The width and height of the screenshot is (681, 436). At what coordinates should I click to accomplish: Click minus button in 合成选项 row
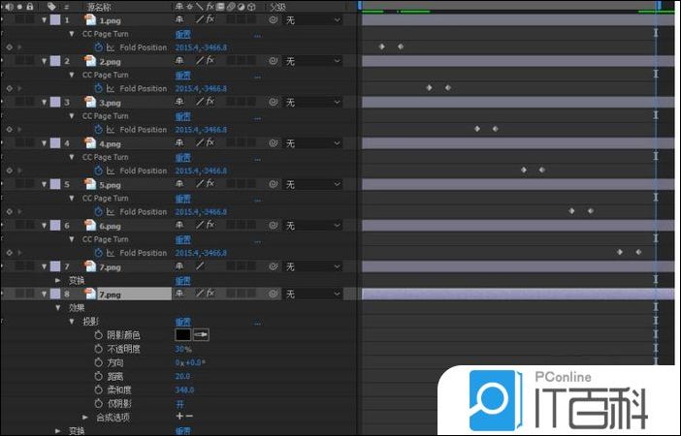189,416
